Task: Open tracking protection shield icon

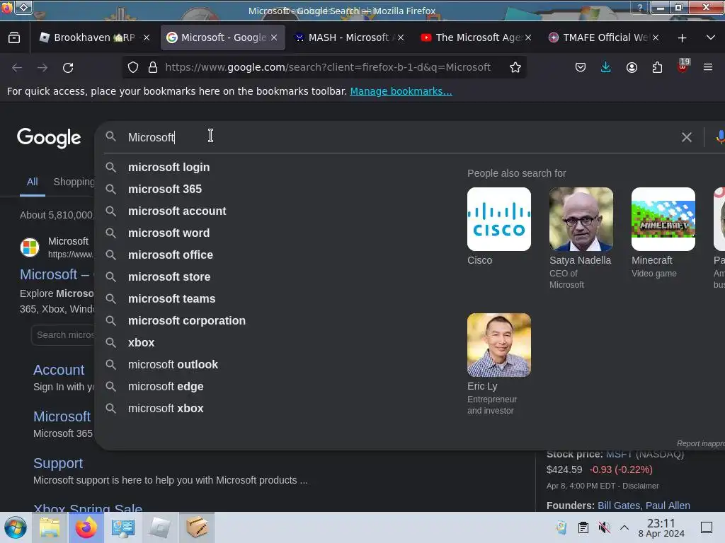Action: (133, 67)
